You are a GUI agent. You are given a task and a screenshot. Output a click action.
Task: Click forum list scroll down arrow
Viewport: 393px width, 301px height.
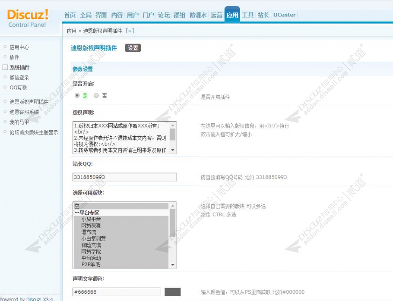(173, 265)
